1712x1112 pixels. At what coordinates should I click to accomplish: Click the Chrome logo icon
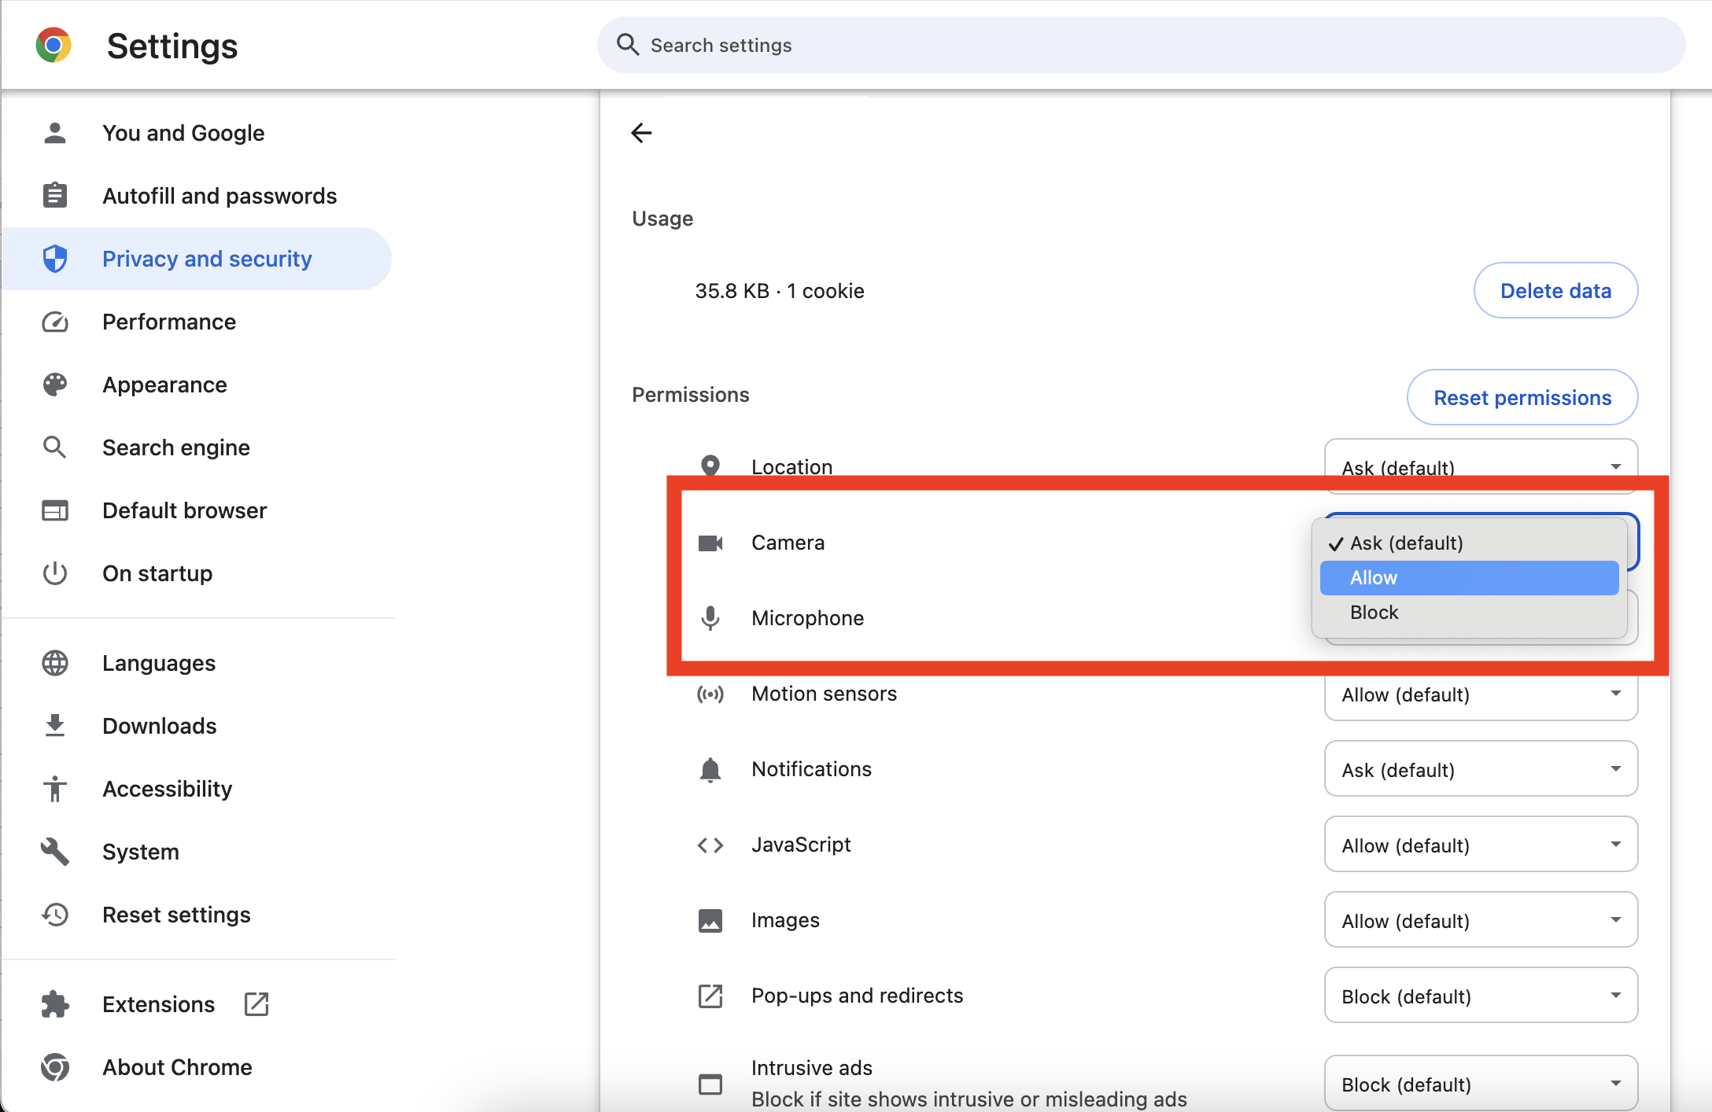pos(53,46)
